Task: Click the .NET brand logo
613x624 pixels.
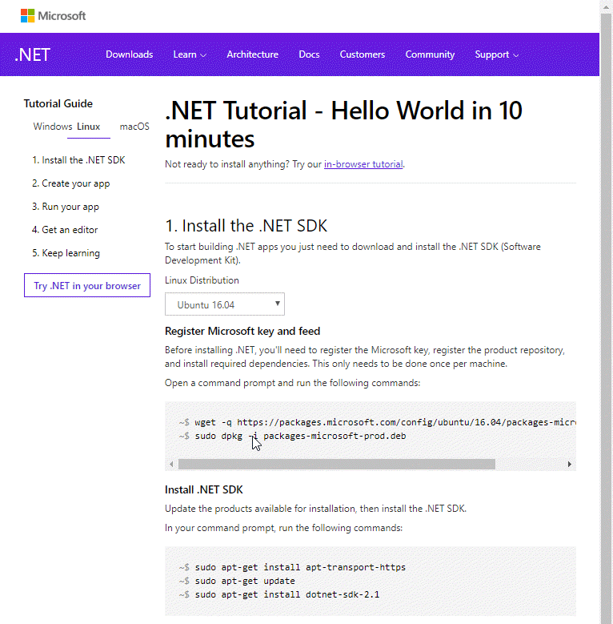Action: point(33,54)
